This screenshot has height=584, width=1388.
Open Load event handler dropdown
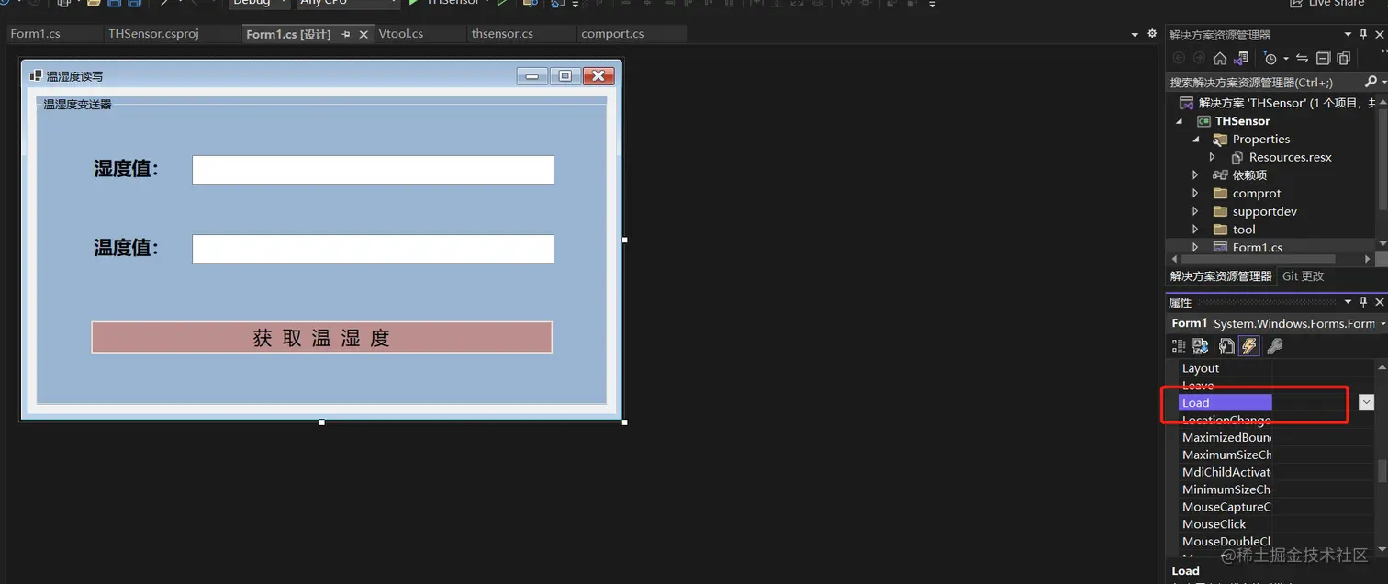[x=1366, y=402]
